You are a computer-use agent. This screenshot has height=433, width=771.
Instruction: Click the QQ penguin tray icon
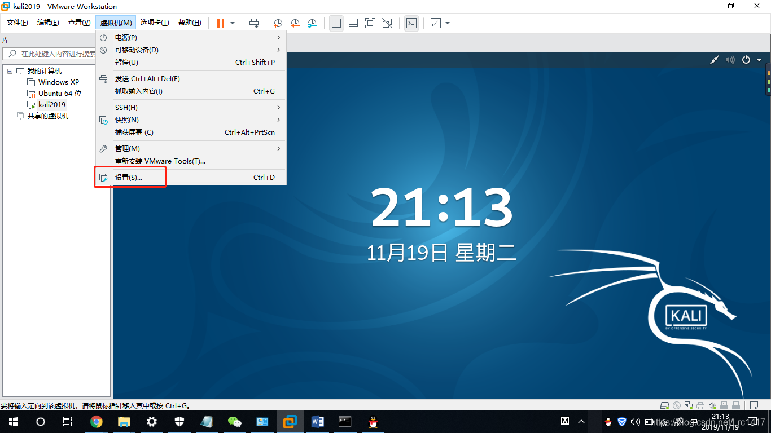pos(608,421)
